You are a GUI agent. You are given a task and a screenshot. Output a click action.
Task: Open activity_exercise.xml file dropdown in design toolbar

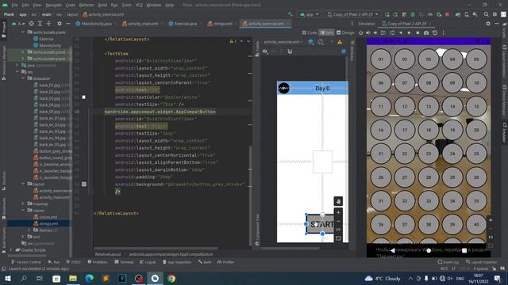(283, 42)
